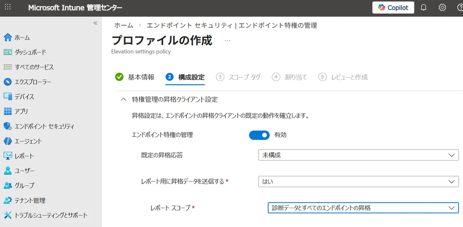This screenshot has height=227, width=463.
Task: Click the すべてのサービス list icon
Action: (x=8, y=67)
